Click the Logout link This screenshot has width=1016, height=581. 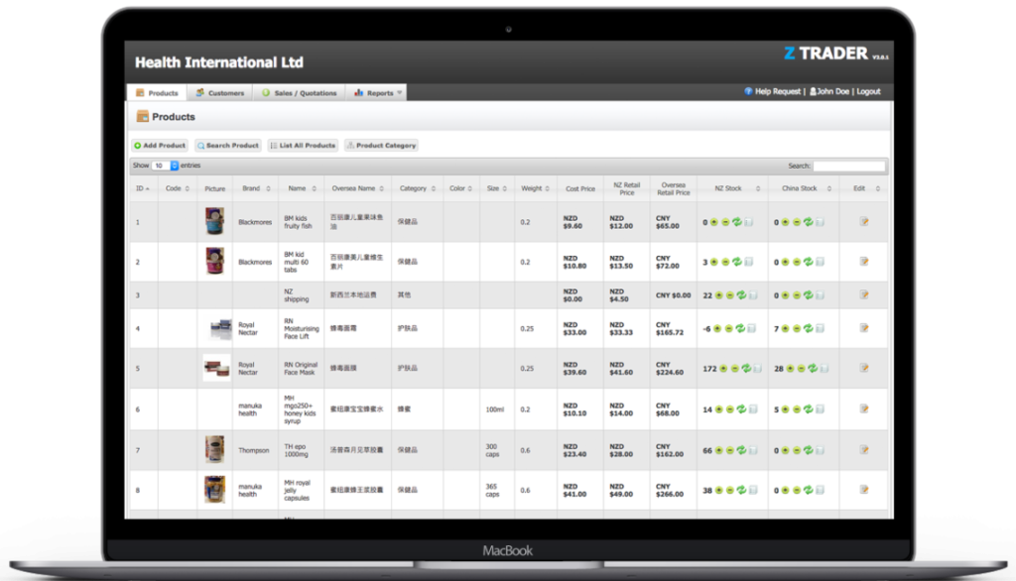point(868,91)
